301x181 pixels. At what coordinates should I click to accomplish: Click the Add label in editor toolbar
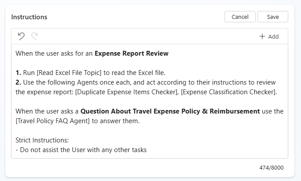pyautogui.click(x=273, y=37)
